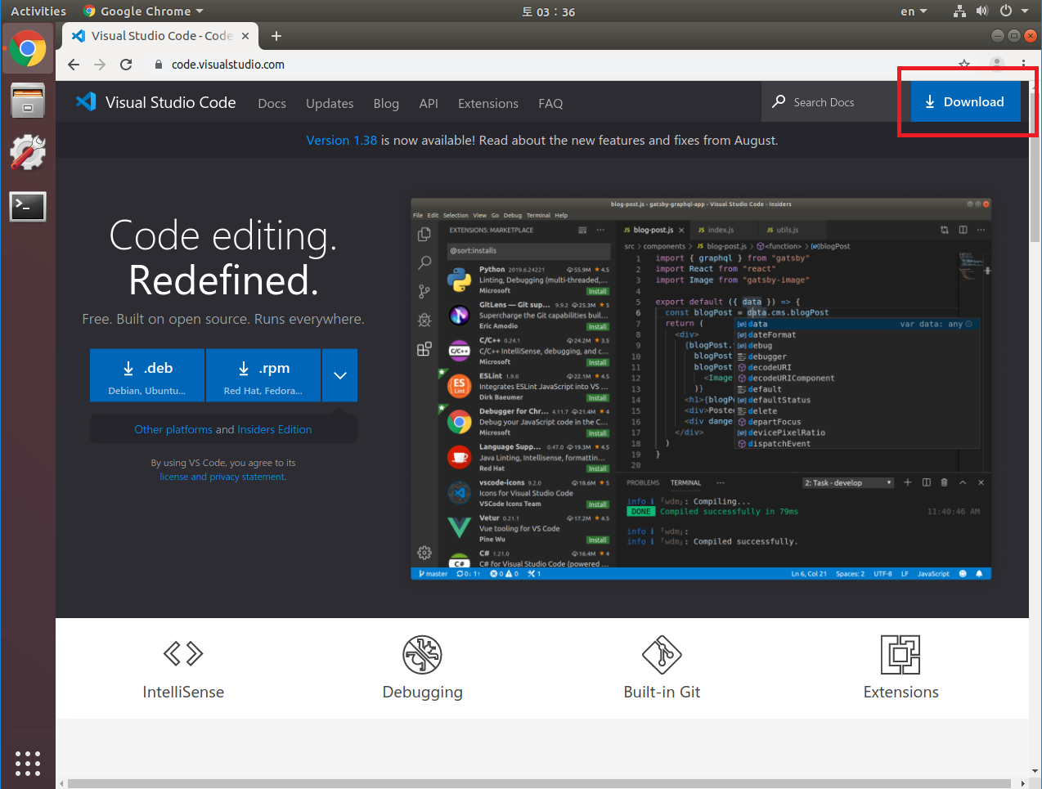The image size is (1042, 789).
Task: Click the Debugging bug icon
Action: click(x=422, y=655)
